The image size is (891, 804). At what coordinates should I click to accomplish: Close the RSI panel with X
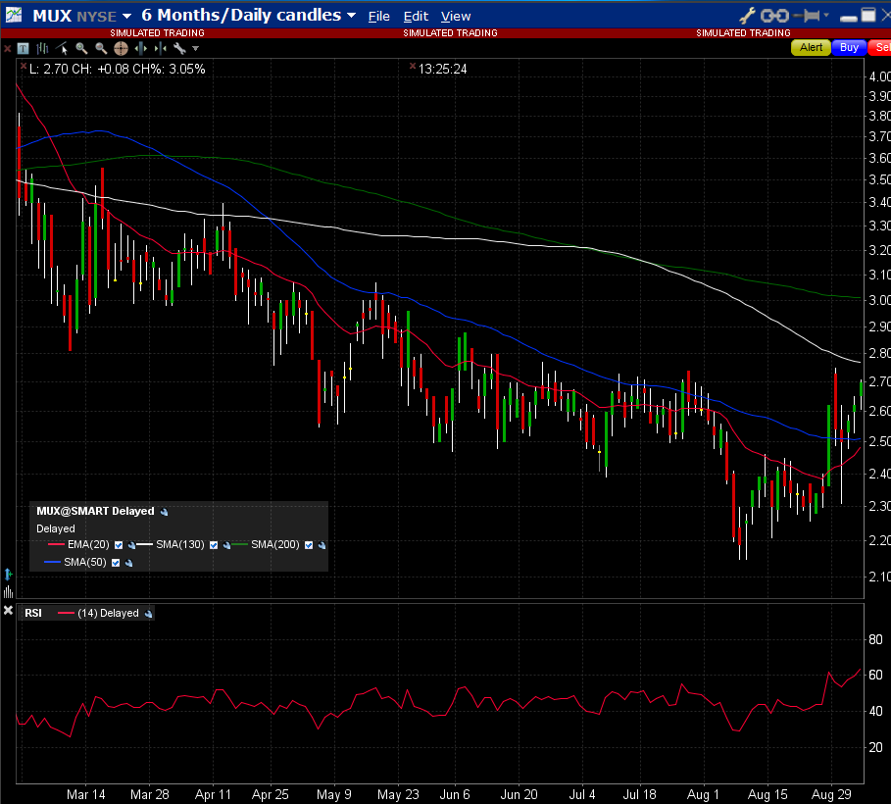[9, 612]
